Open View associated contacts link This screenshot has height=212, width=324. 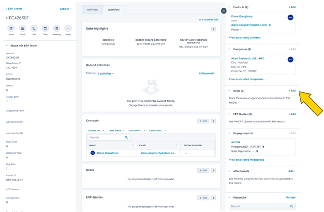[245, 37]
